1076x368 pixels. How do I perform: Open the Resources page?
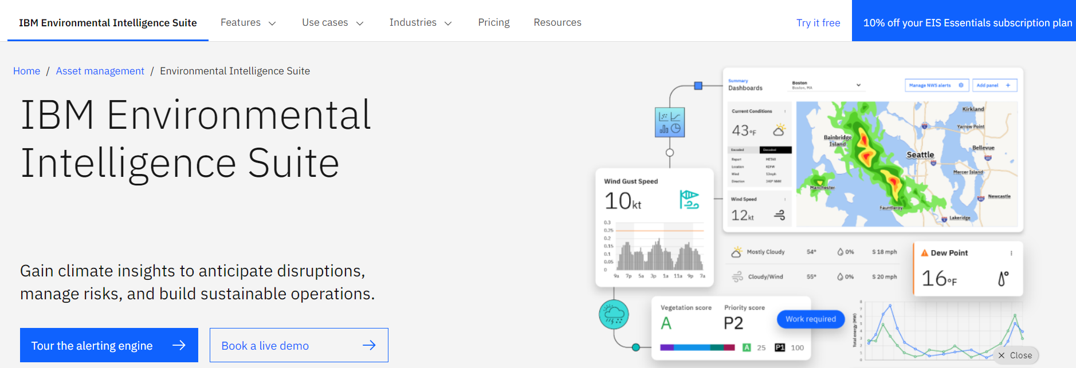coord(557,22)
